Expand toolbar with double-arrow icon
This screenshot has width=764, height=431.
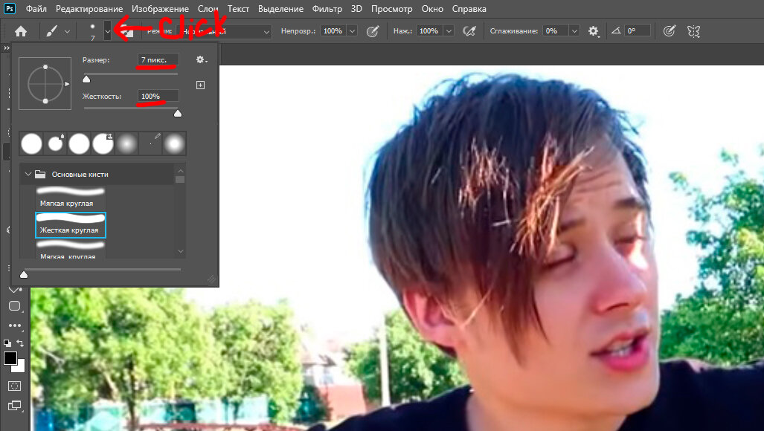coord(7,48)
